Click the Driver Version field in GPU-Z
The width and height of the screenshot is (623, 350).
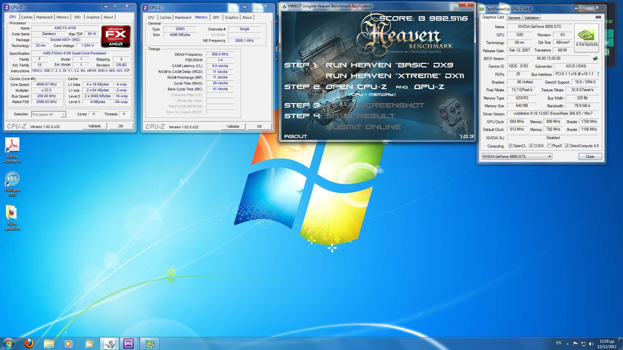[x=553, y=113]
